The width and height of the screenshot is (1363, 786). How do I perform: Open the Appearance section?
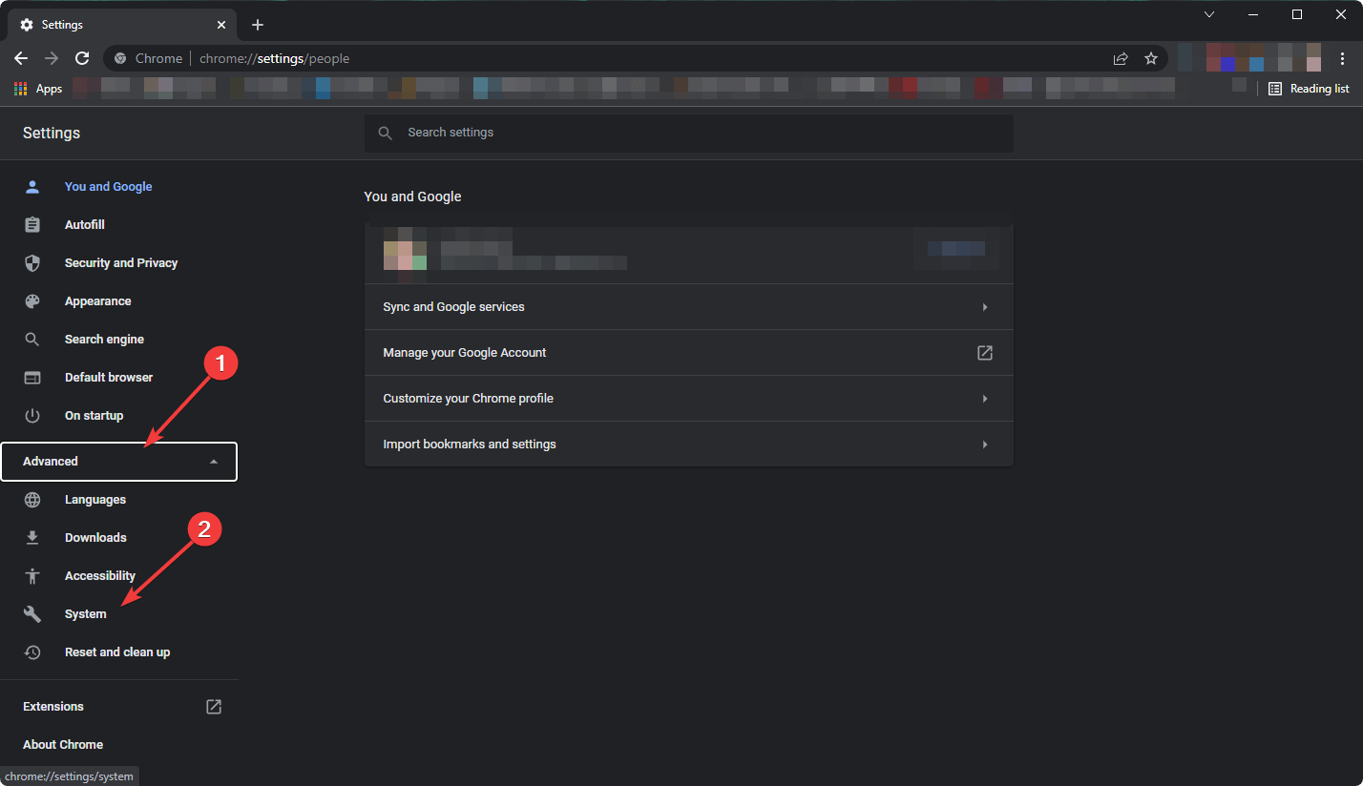[98, 301]
